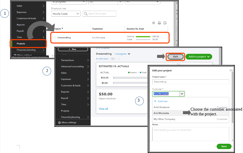Click the Income Vs. Cost column header
This screenshot has height=153, width=243.
click(135, 29)
